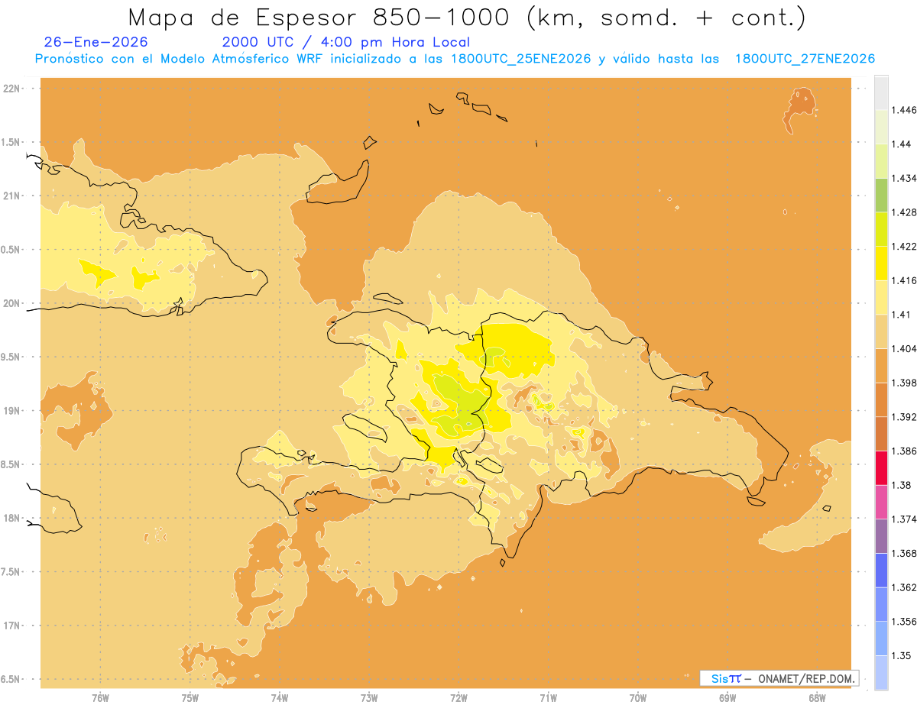Image resolution: width=917 pixels, height=708 pixels.
Task: Pick the bright yellow swatch between 1.416 and 1.422
Action: tap(881, 263)
